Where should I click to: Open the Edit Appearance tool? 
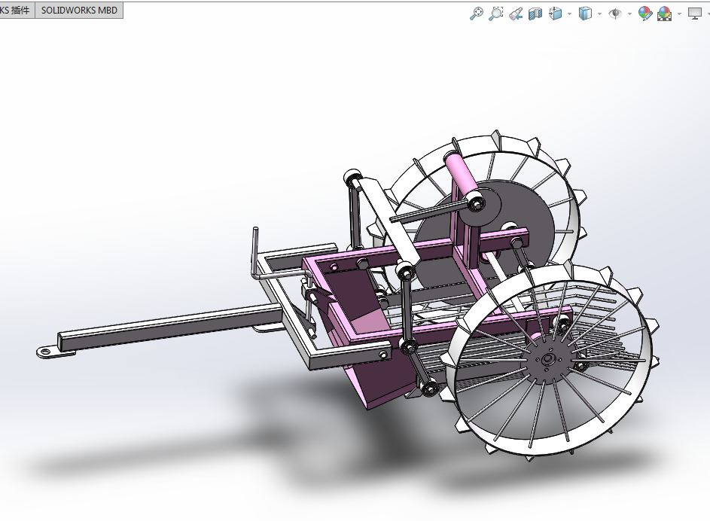pyautogui.click(x=644, y=14)
